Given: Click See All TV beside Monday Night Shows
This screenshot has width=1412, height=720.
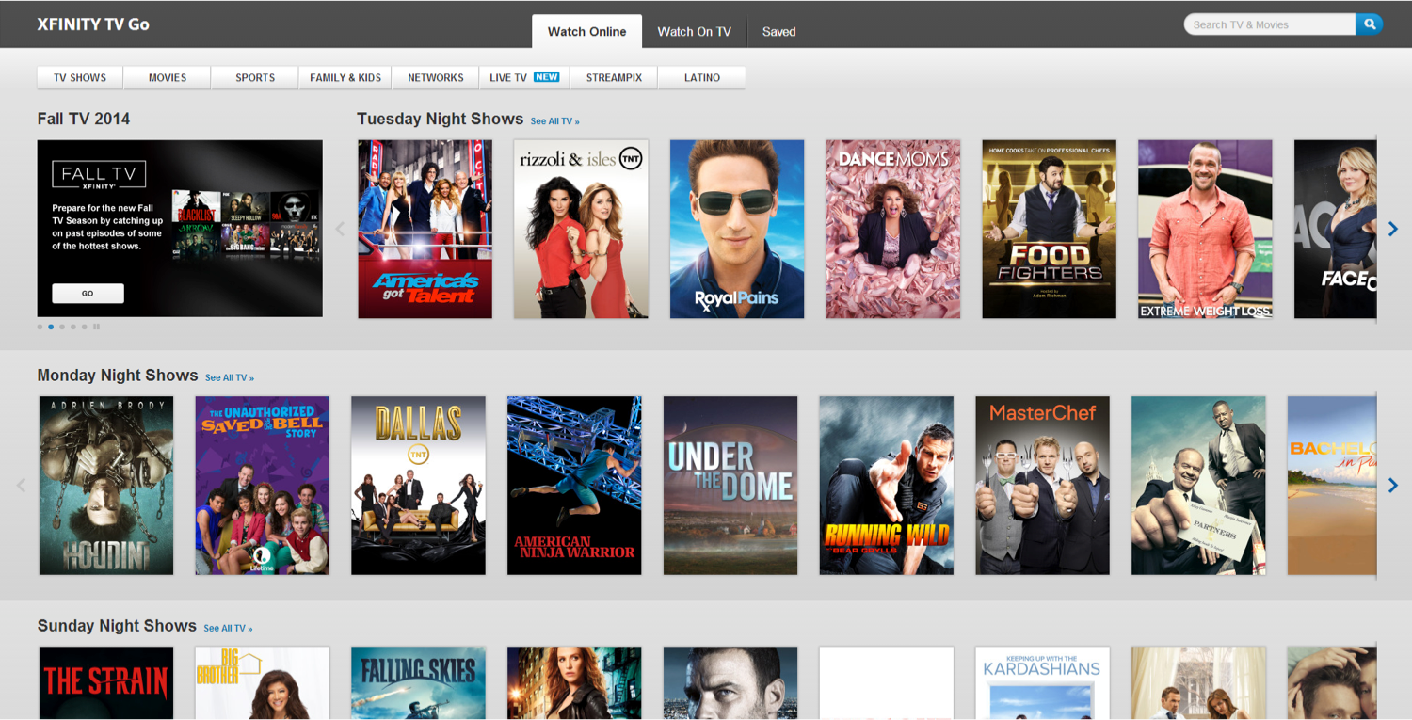Looking at the screenshot, I should (230, 377).
